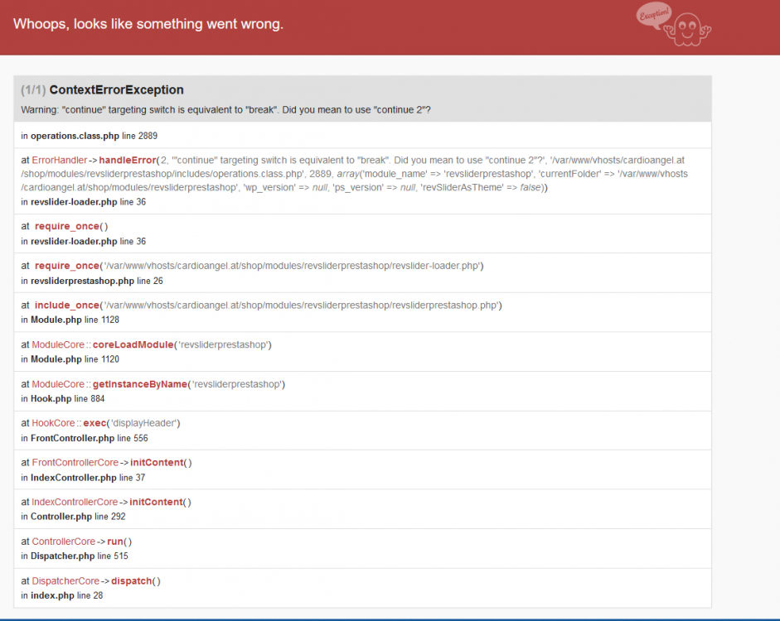Click the getInstanceByName method name
The image size is (780, 621).
140,384
